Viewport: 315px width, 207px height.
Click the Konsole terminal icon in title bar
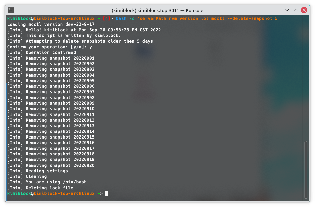(x=11, y=10)
